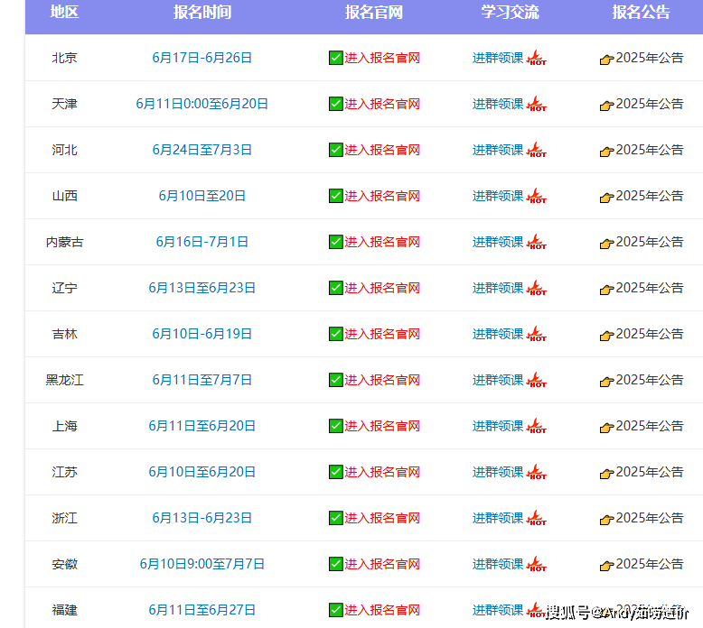The image size is (703, 628).
Task: Click date 6月17日-6月26日
Action: 202,58
